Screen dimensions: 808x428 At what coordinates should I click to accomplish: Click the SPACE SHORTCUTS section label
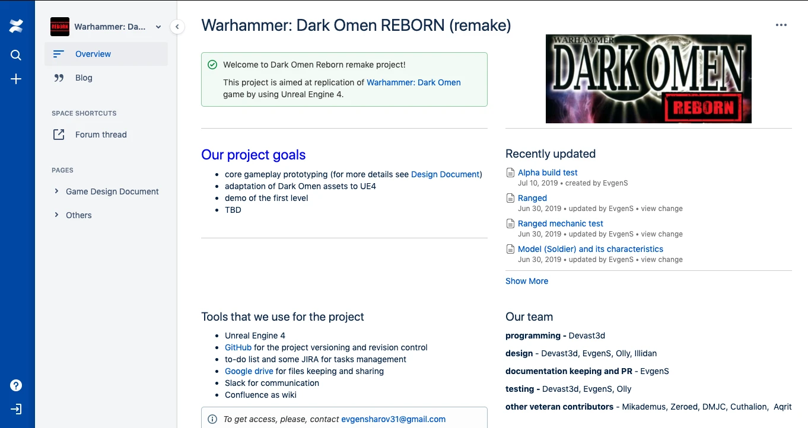[84, 113]
